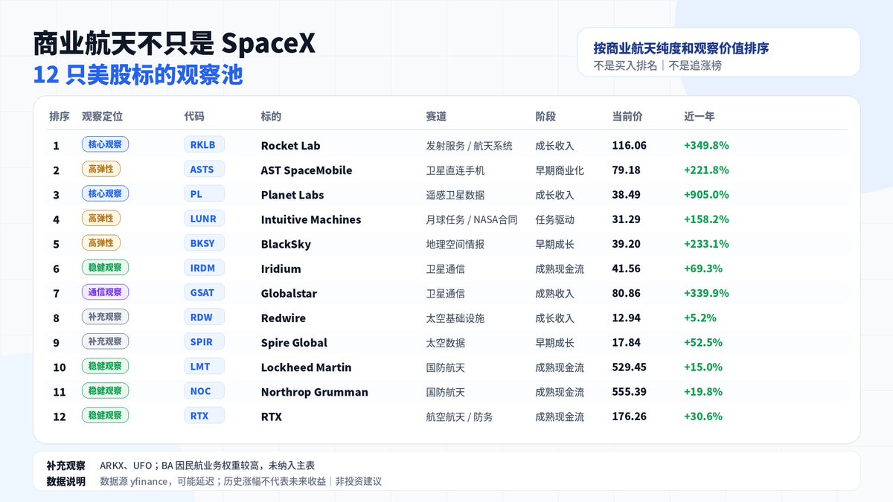Screen dimensions: 893x502
Task: Click the 高弹性 tag in AST SpaceMobile row
Action: [x=100, y=169]
